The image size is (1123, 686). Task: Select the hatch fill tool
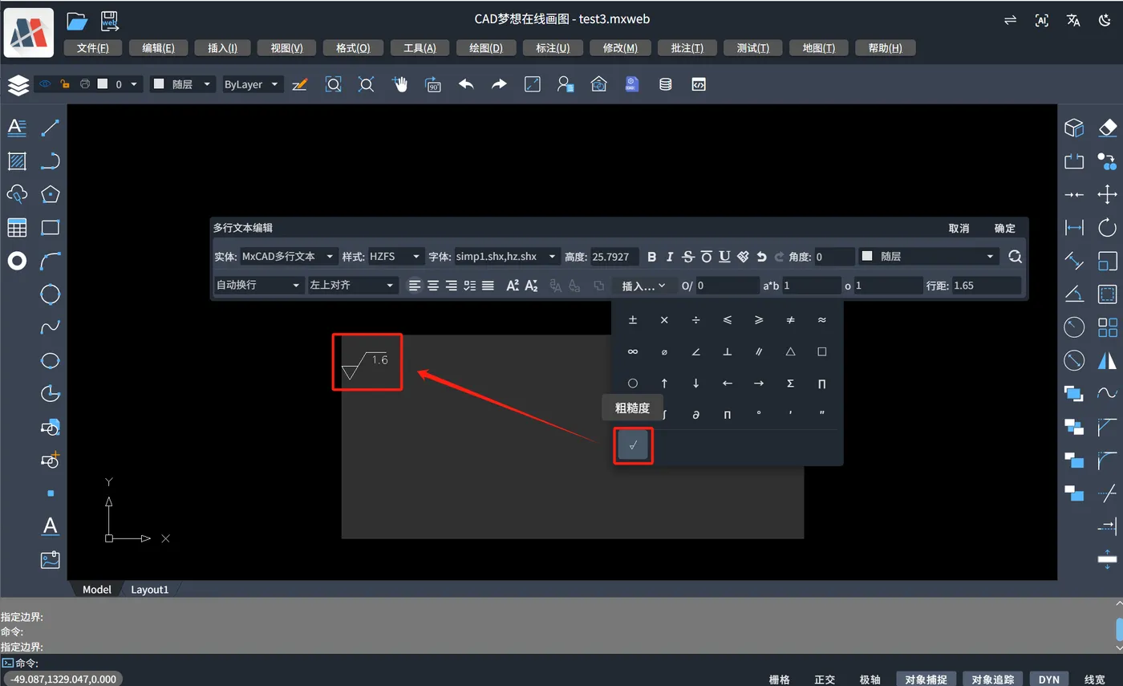pos(17,161)
